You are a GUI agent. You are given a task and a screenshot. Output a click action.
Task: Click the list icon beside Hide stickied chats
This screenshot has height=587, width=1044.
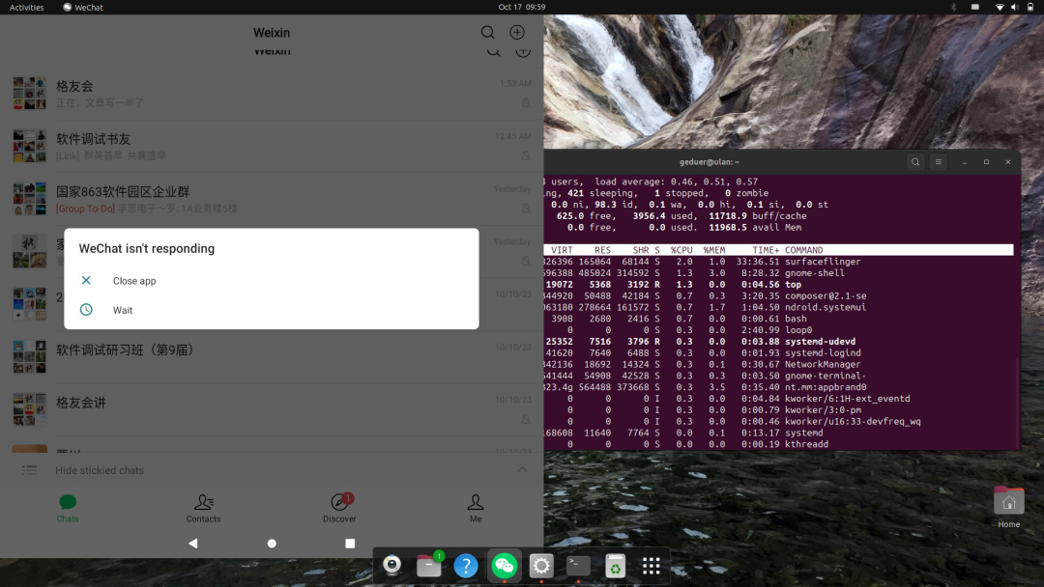29,470
